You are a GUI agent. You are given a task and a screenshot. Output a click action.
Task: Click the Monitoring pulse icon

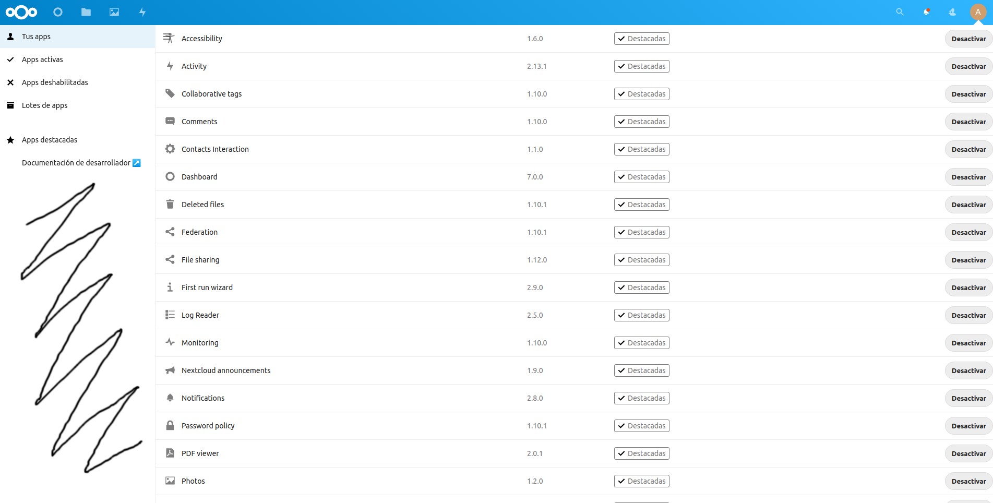coord(170,342)
